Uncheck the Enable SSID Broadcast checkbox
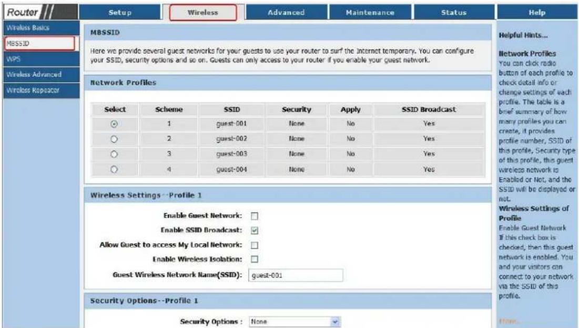The image size is (579, 328). click(255, 231)
